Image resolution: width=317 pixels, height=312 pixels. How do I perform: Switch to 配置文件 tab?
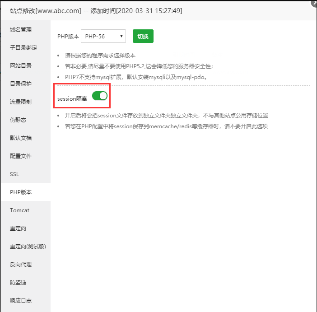click(21, 156)
